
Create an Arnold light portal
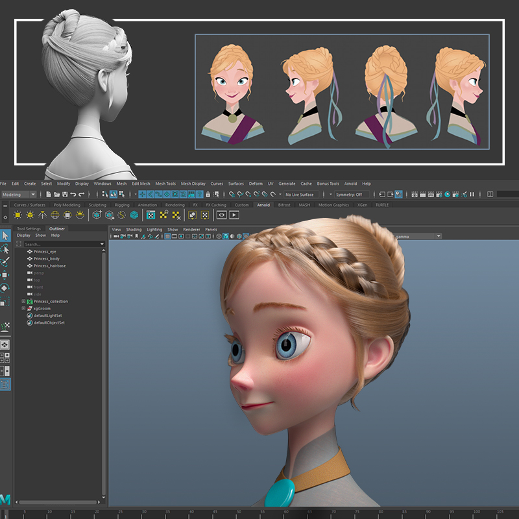pyautogui.click(x=67, y=215)
